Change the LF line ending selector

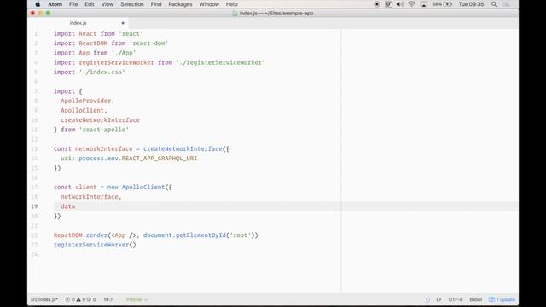(x=439, y=299)
